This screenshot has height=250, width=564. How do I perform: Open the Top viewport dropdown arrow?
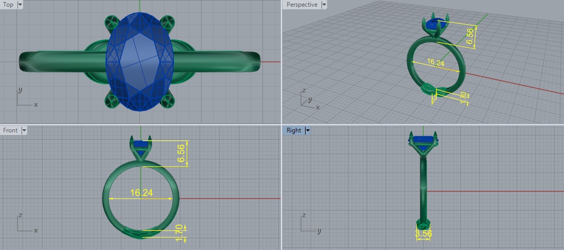pos(20,5)
